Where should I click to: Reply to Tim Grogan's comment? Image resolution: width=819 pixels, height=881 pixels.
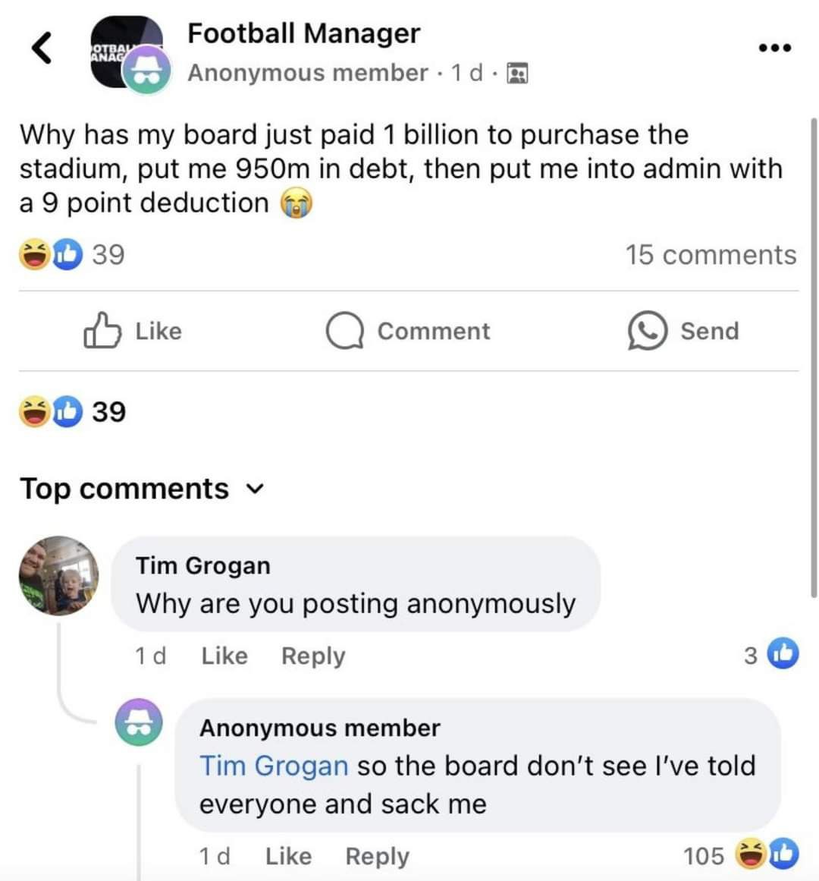coord(312,656)
